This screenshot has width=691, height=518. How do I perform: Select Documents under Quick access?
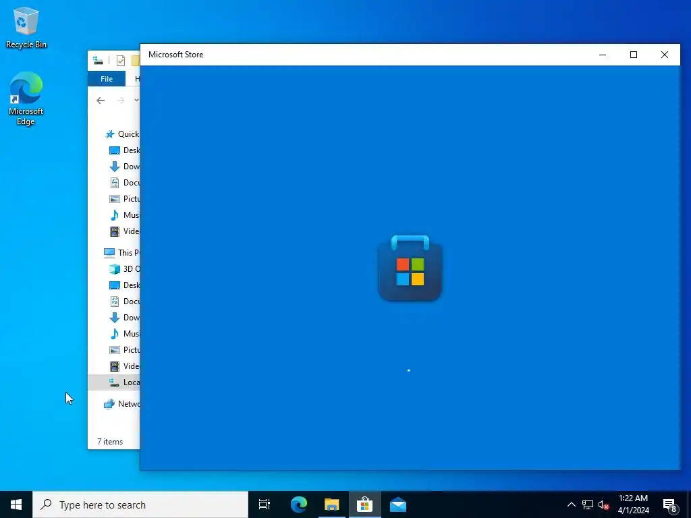(x=124, y=182)
